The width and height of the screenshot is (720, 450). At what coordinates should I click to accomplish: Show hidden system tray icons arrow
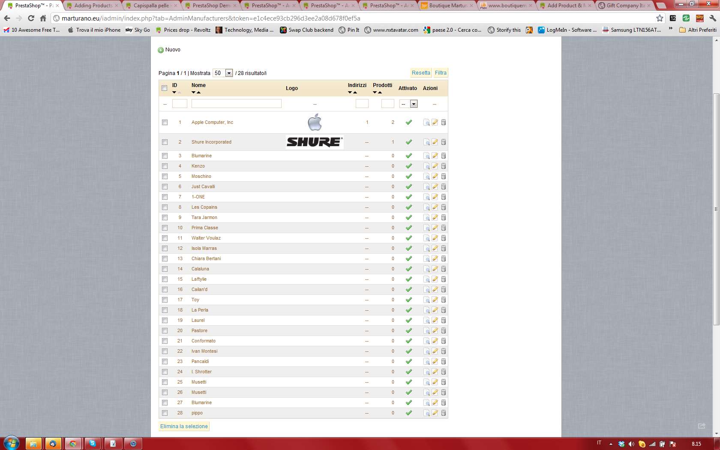[611, 444]
